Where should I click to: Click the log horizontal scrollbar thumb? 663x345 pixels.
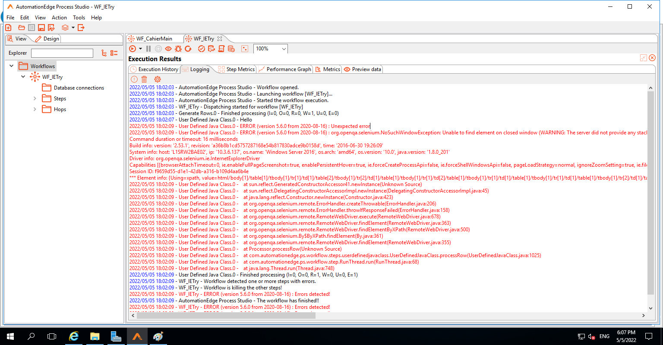click(226, 316)
